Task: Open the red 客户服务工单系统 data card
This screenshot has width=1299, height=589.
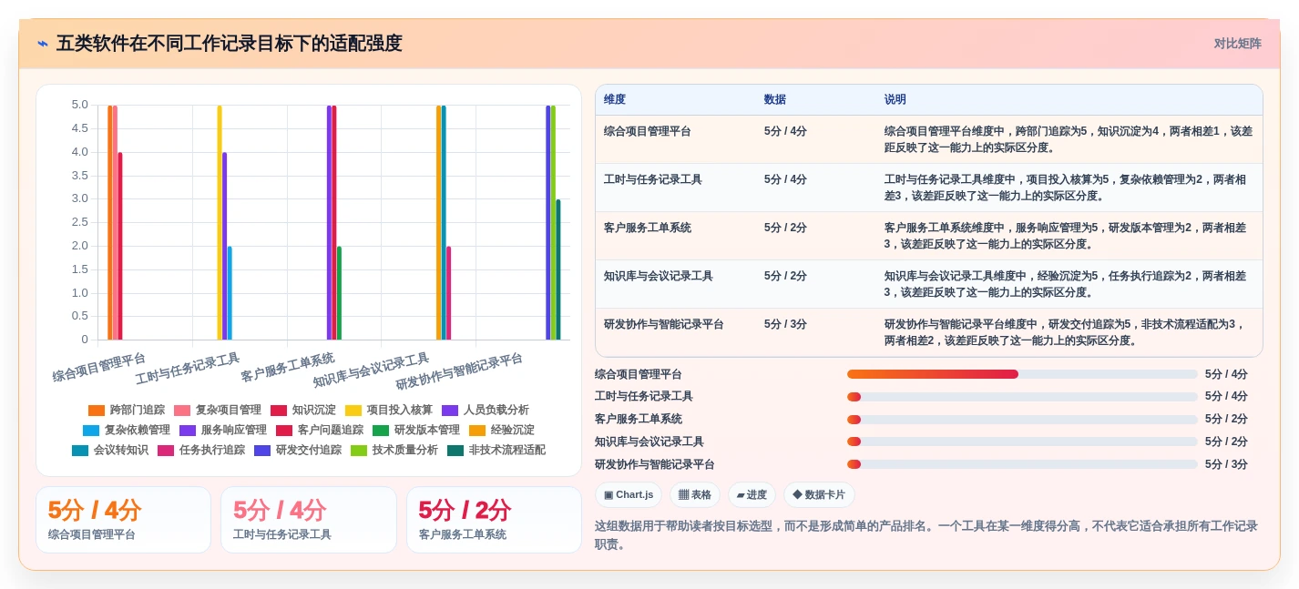Action: tap(494, 520)
